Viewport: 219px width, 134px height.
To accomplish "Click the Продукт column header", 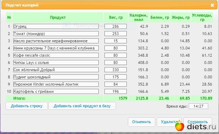I will pyautogui.click(x=58, y=17).
